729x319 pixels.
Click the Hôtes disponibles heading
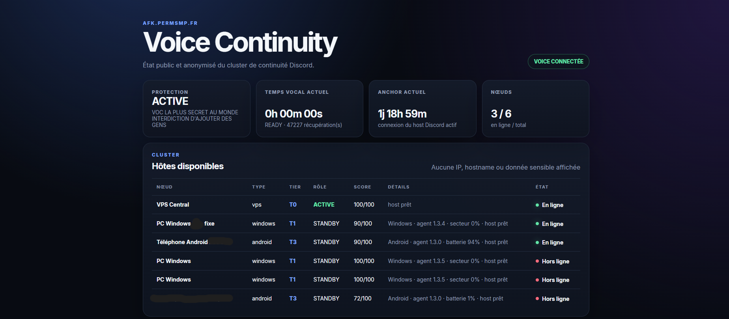click(x=188, y=166)
